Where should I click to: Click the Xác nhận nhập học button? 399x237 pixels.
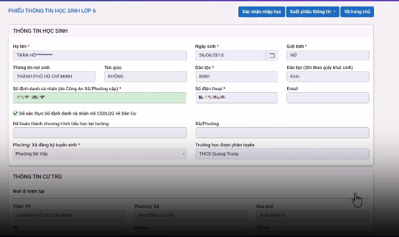pyautogui.click(x=261, y=12)
